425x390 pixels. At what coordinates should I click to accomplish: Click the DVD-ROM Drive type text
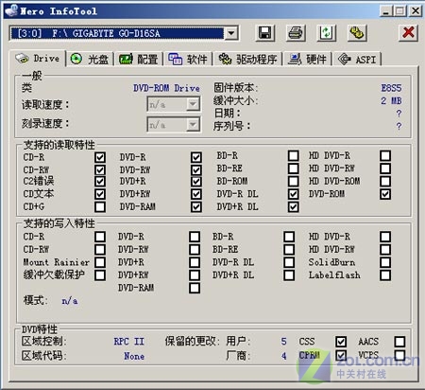166,88
